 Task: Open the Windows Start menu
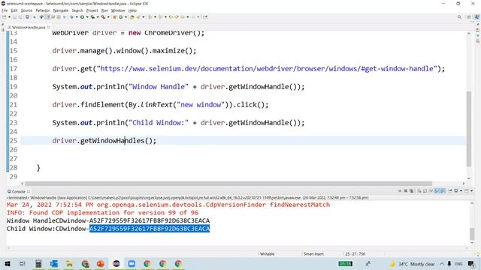[7, 263]
